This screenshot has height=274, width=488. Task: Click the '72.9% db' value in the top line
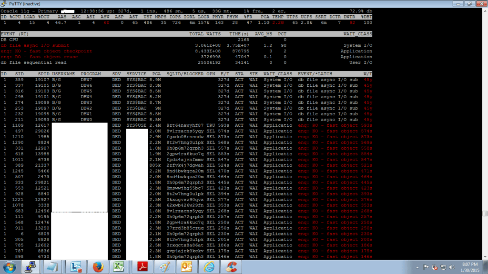[x=360, y=11]
